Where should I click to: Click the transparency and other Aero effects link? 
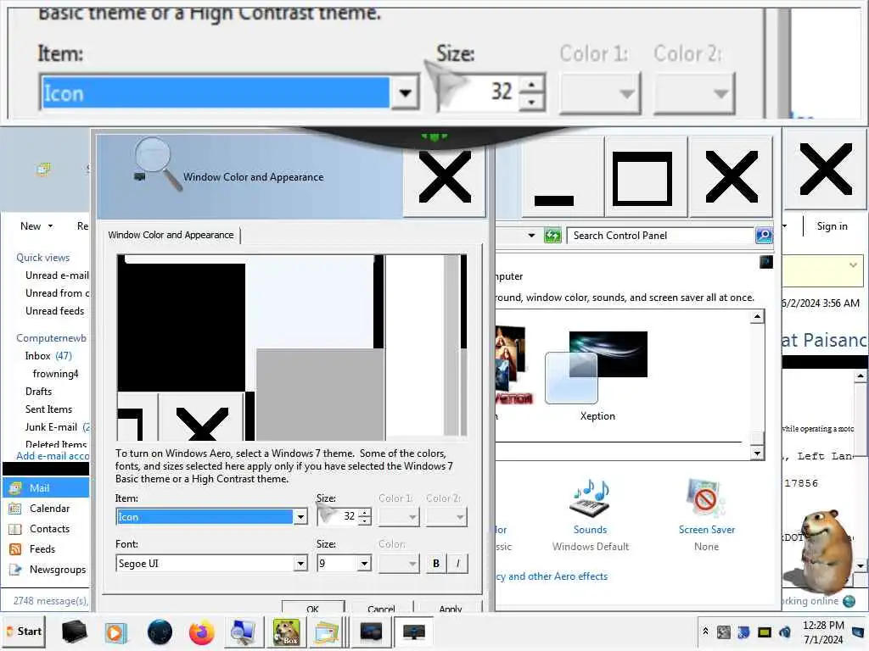tap(552, 576)
